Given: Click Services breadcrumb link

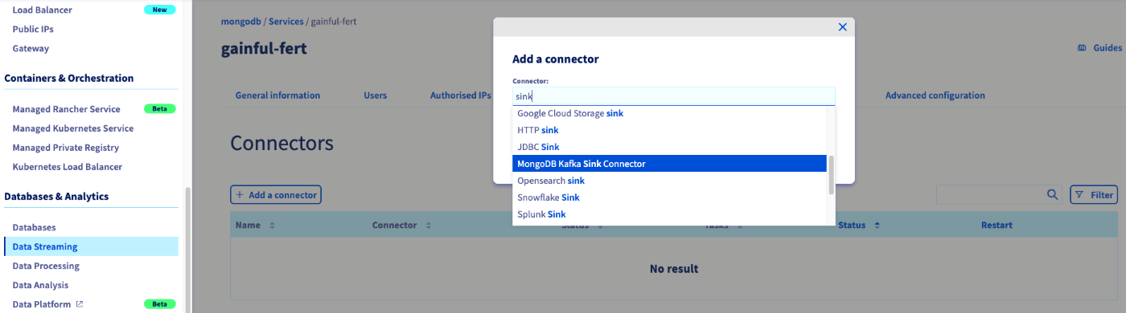Looking at the screenshot, I should click(x=286, y=21).
